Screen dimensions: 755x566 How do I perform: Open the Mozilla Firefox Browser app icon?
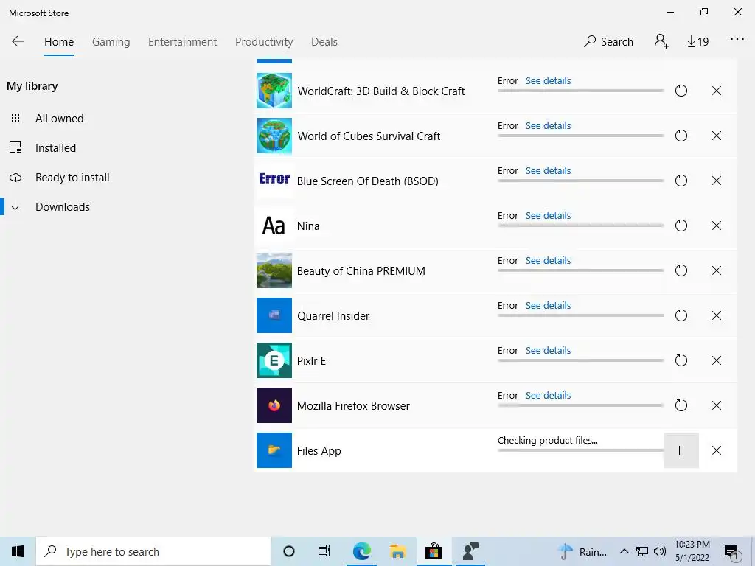tap(274, 405)
